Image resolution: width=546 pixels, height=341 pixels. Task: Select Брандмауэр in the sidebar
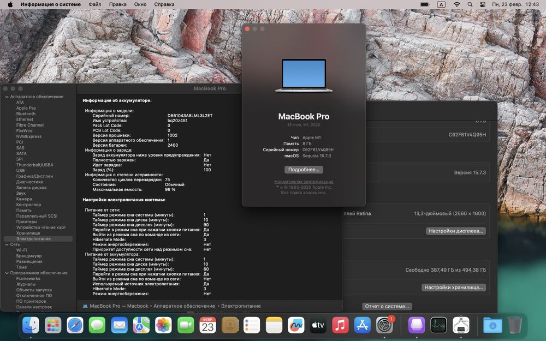[x=29, y=256]
